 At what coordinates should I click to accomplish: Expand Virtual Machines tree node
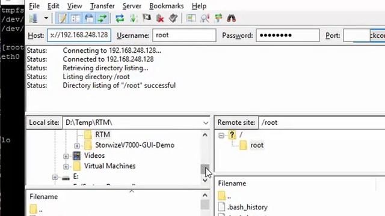[66, 167]
